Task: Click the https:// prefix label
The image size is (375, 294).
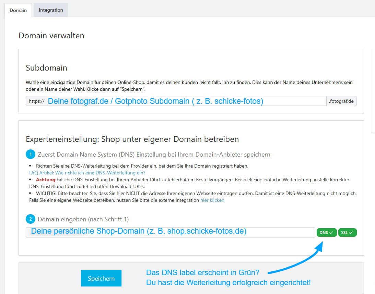Action: (x=37, y=101)
